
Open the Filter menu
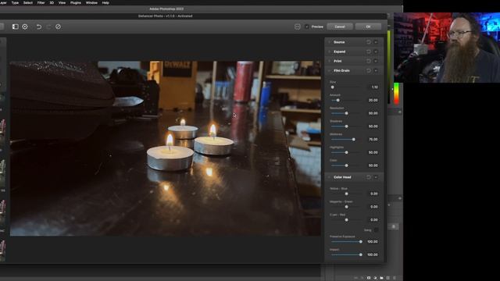(x=41, y=2)
